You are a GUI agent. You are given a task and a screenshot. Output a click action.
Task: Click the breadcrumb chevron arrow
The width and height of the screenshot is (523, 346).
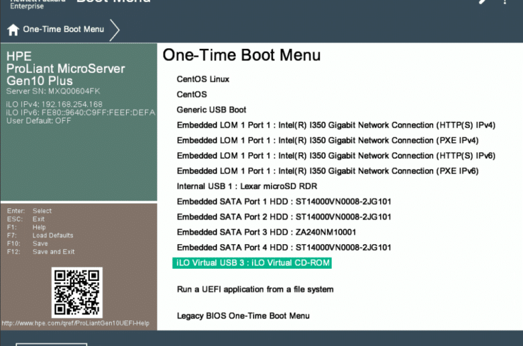pos(115,30)
